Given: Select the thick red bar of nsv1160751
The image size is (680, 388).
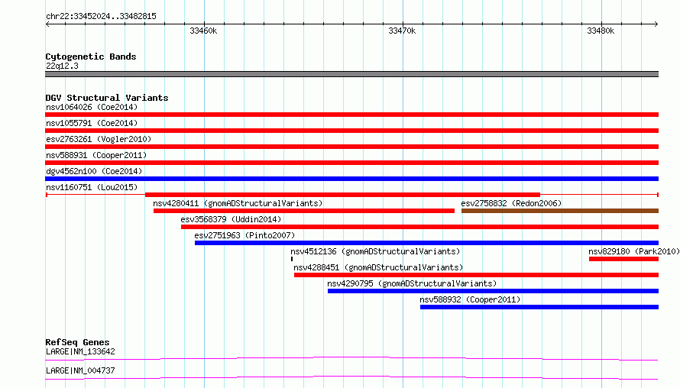Looking at the screenshot, I should (342, 195).
